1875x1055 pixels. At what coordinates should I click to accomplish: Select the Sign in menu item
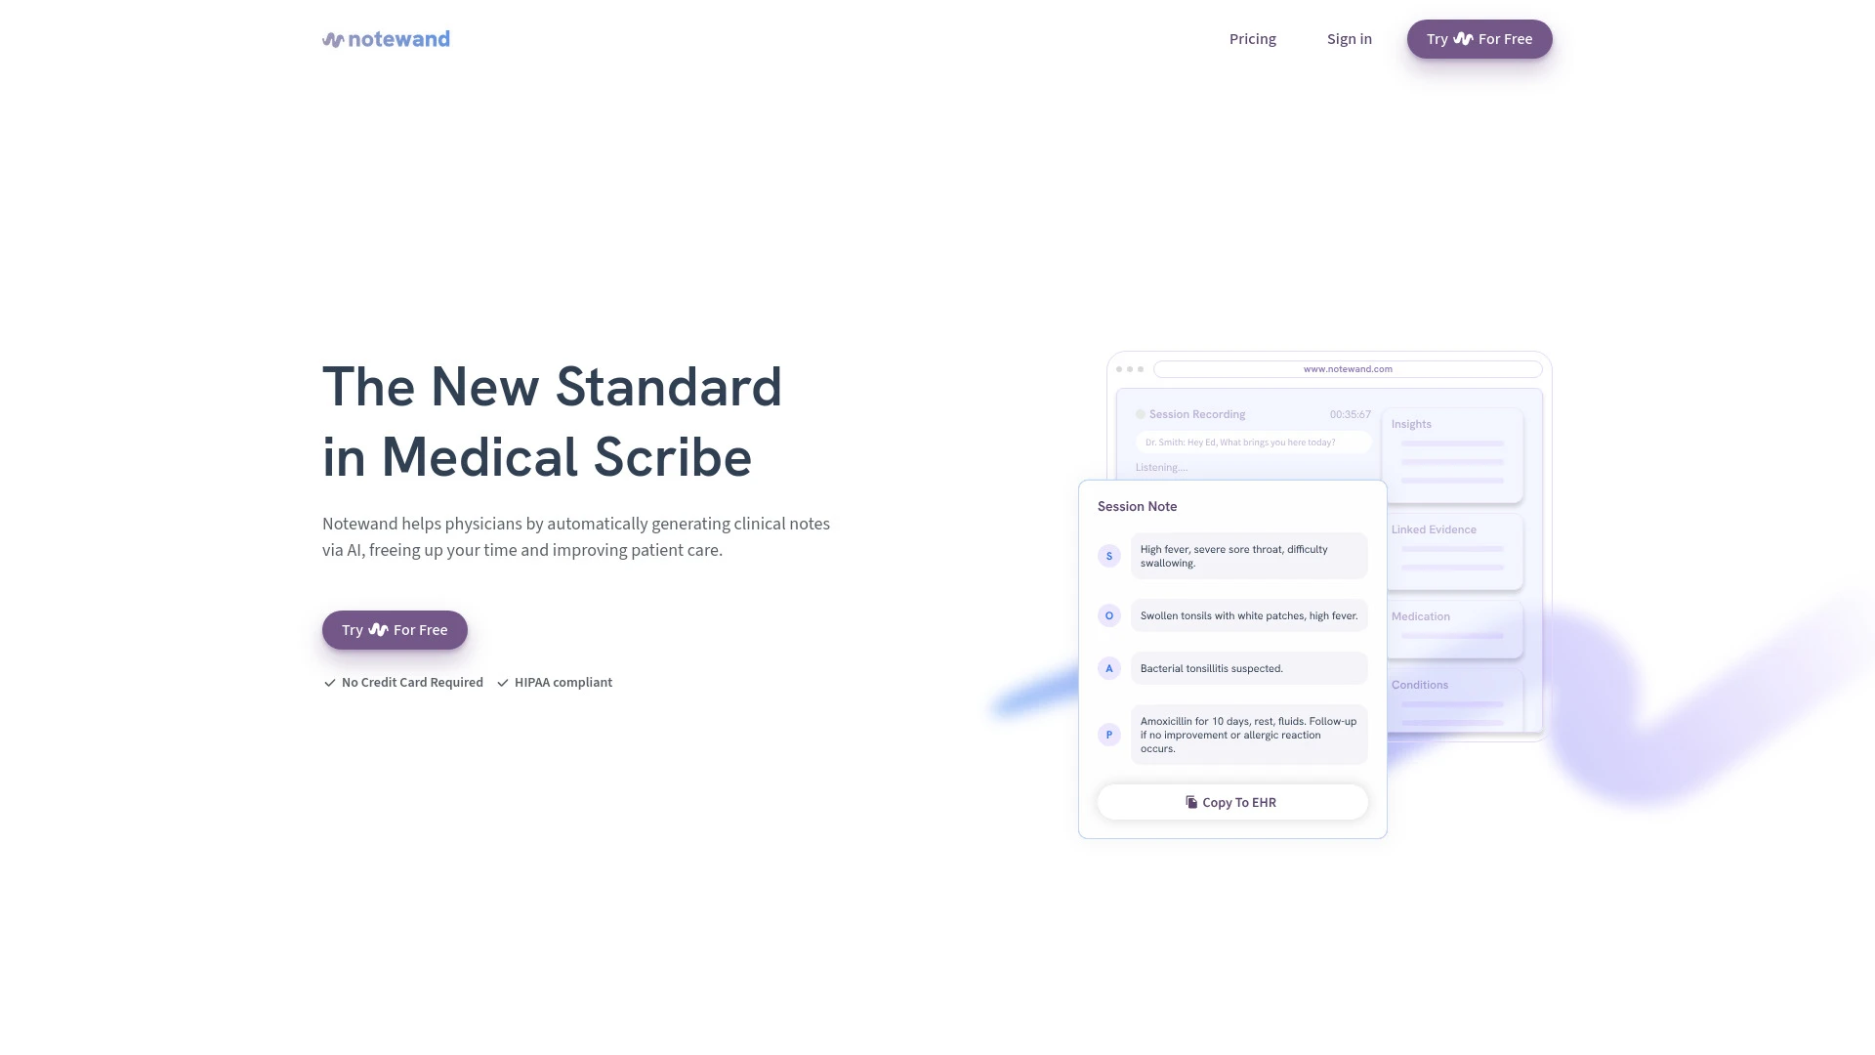click(x=1349, y=39)
